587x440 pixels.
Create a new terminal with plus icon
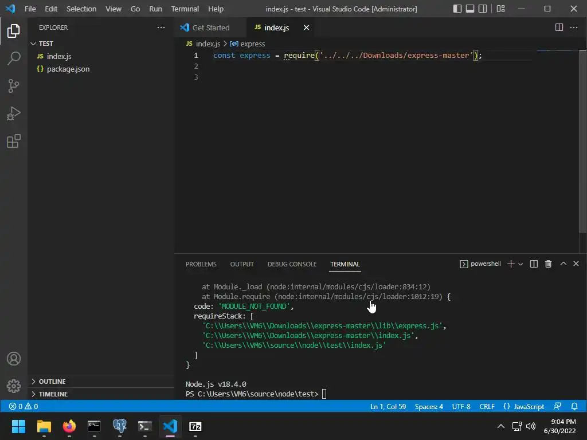(511, 264)
